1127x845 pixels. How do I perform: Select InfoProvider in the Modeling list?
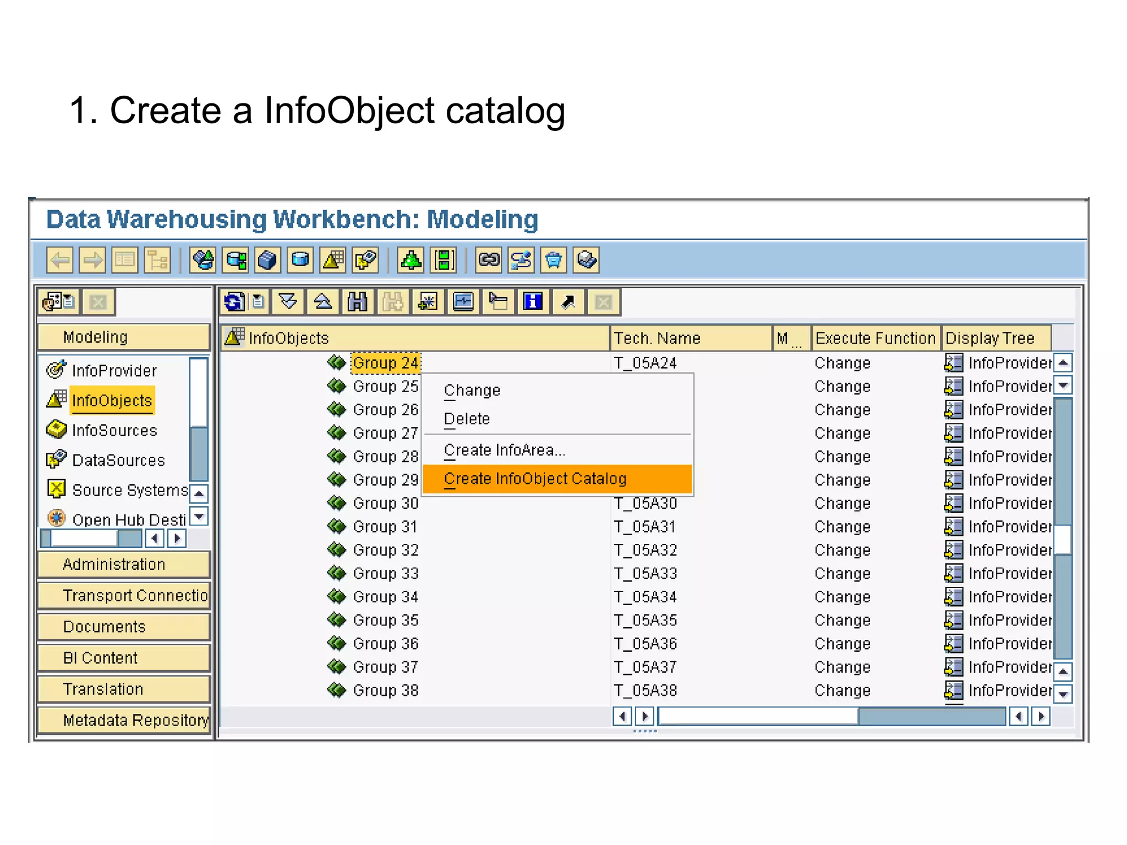[114, 371]
